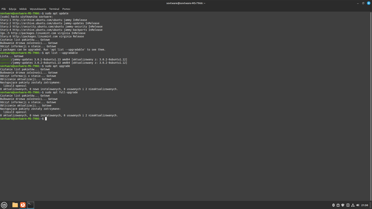Click the terminal cursor at the last prompt
This screenshot has height=209, width=372.
coord(46,119)
